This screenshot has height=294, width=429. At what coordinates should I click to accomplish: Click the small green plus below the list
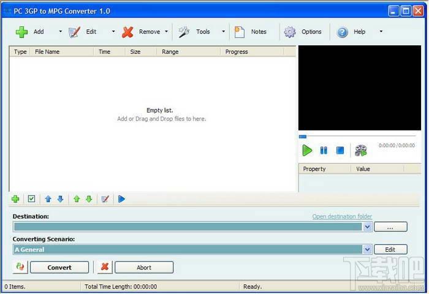15,199
